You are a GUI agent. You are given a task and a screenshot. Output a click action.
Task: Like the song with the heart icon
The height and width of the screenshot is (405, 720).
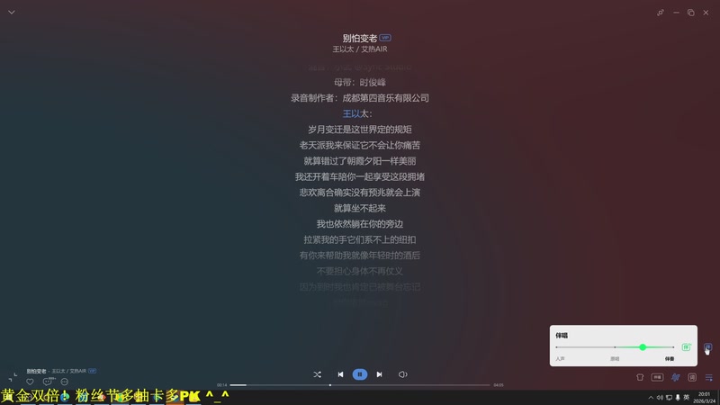coord(30,382)
